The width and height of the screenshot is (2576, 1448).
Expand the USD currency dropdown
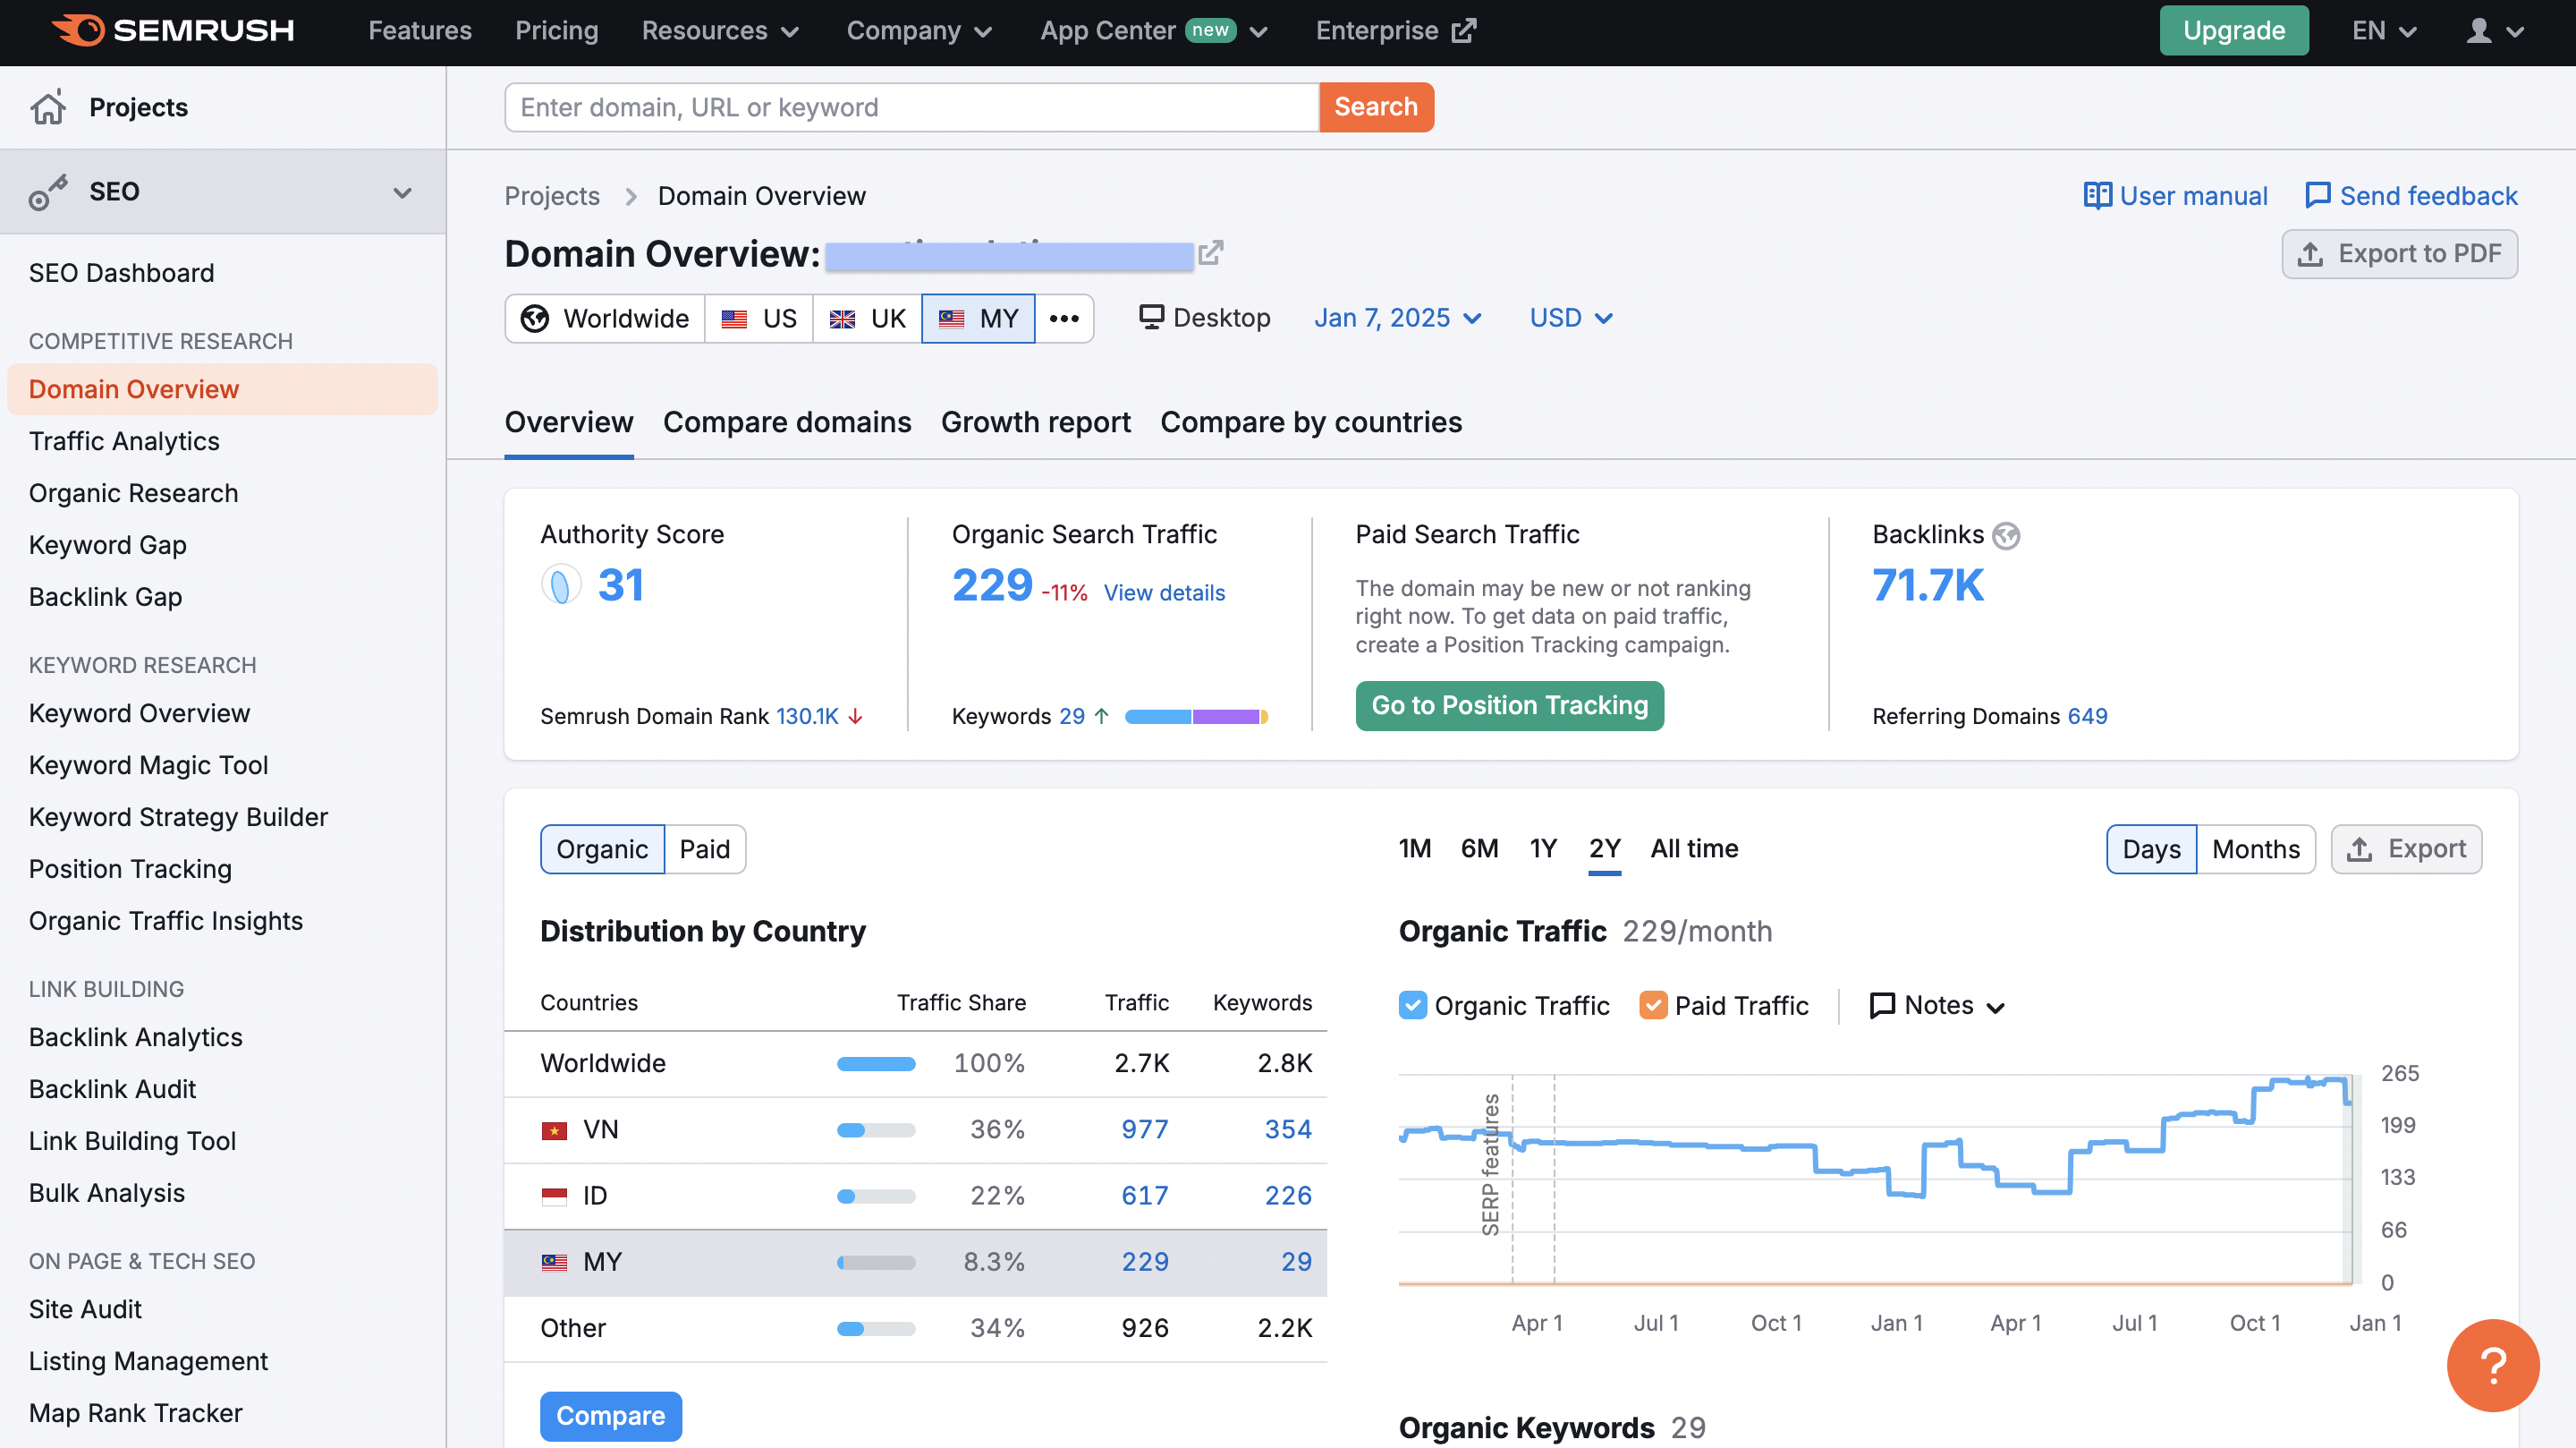tap(1570, 319)
